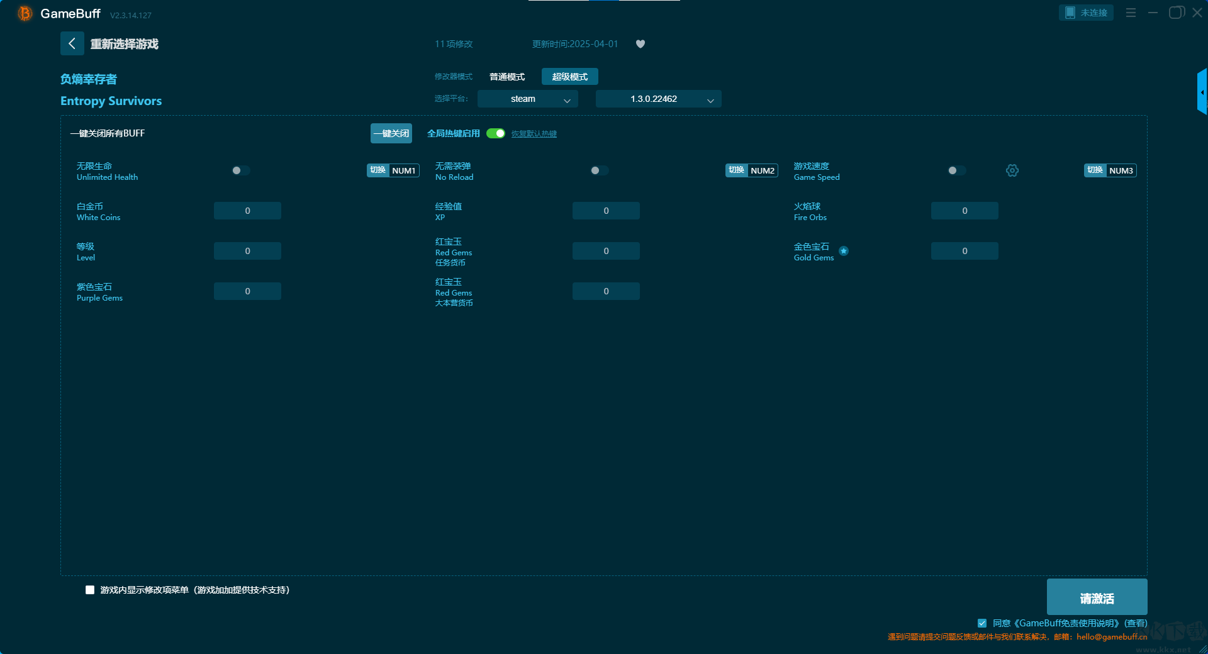Screen dimensions: 1208x654
Task: Click the GameBuff logo icon
Action: pos(25,13)
